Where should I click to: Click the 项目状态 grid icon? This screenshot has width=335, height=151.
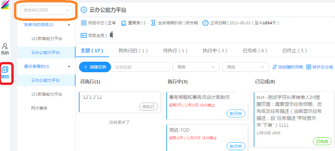(x=83, y=23)
